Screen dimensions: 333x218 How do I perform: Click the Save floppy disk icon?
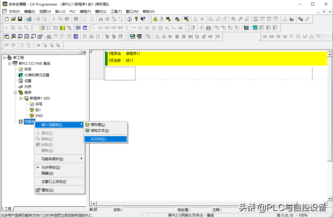20,19
